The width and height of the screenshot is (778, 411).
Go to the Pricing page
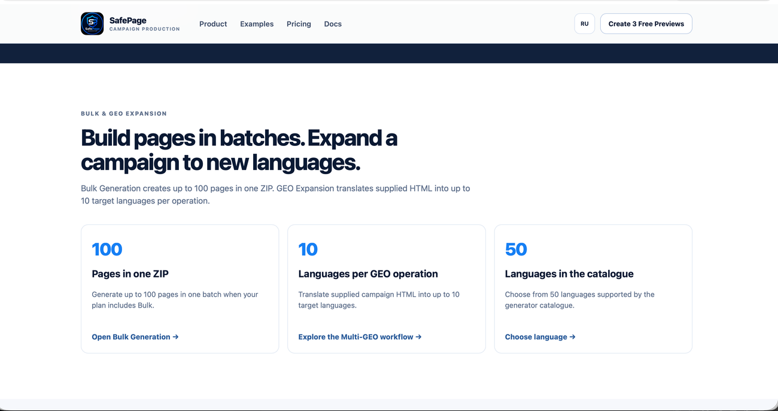299,24
